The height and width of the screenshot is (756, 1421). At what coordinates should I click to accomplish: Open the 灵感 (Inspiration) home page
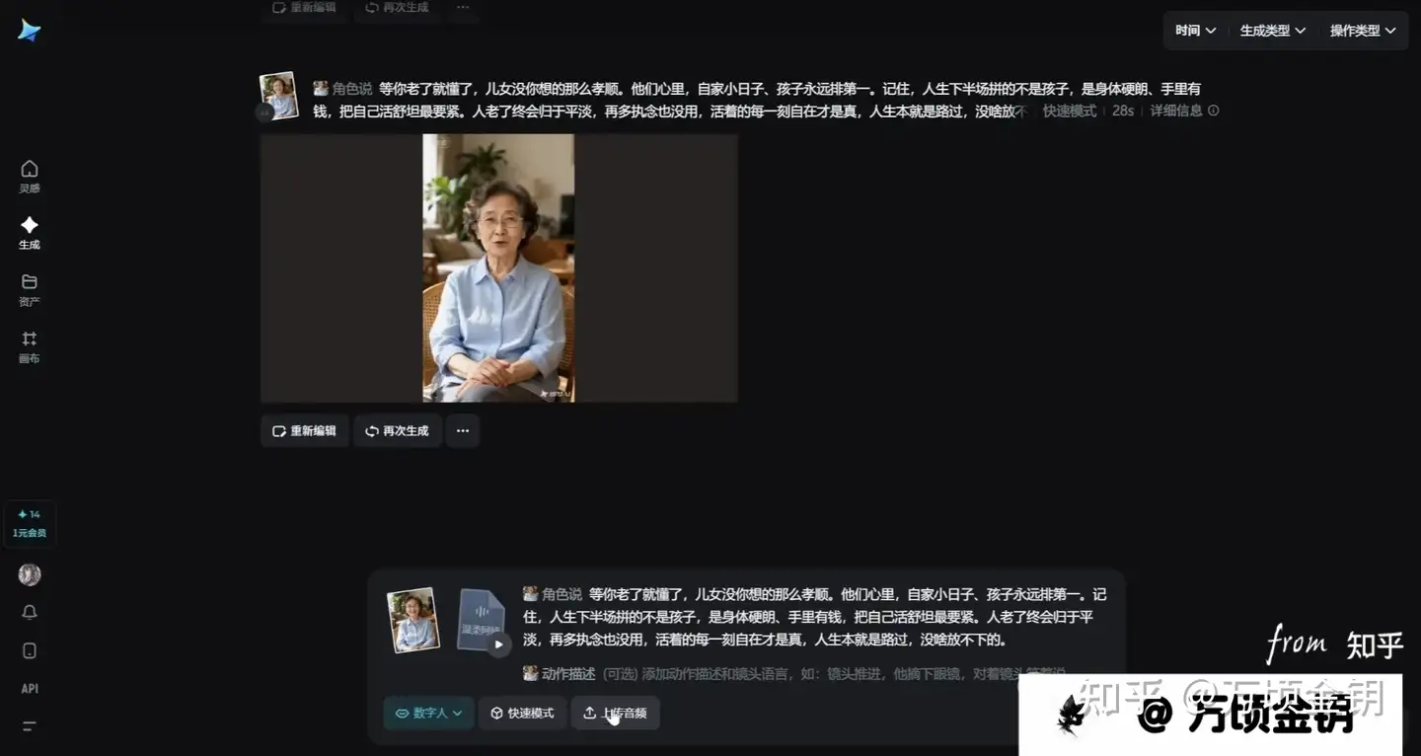(x=30, y=175)
